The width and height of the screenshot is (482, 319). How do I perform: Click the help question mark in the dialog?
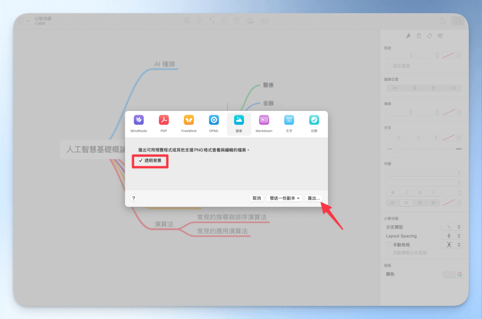click(134, 198)
